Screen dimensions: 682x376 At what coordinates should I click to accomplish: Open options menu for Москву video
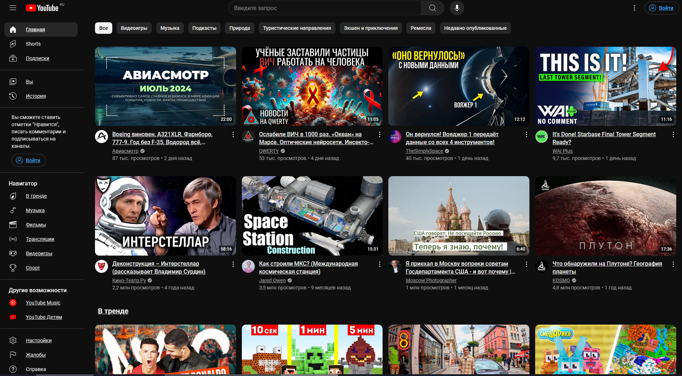coord(527,264)
